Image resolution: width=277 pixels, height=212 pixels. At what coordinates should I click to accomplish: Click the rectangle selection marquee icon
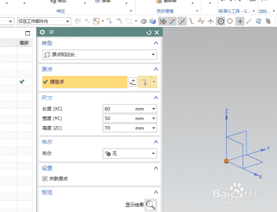tap(129, 22)
